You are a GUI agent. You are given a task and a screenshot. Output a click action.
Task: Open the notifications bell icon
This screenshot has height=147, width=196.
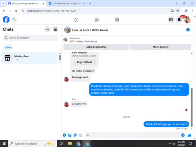[179, 20]
